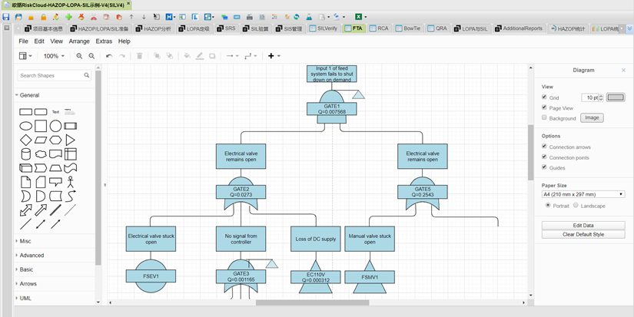This screenshot has height=317, width=634.
Task: Click the insert plus icon
Action: click(271, 56)
